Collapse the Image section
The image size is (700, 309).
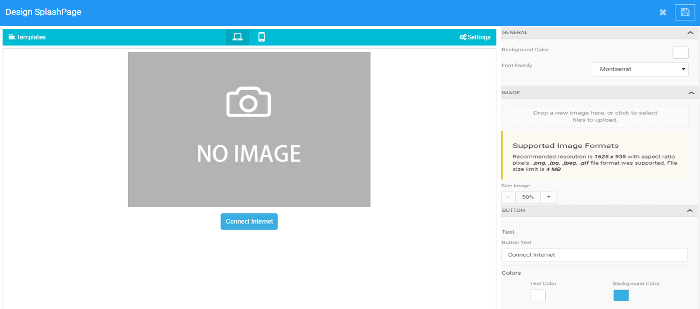691,93
